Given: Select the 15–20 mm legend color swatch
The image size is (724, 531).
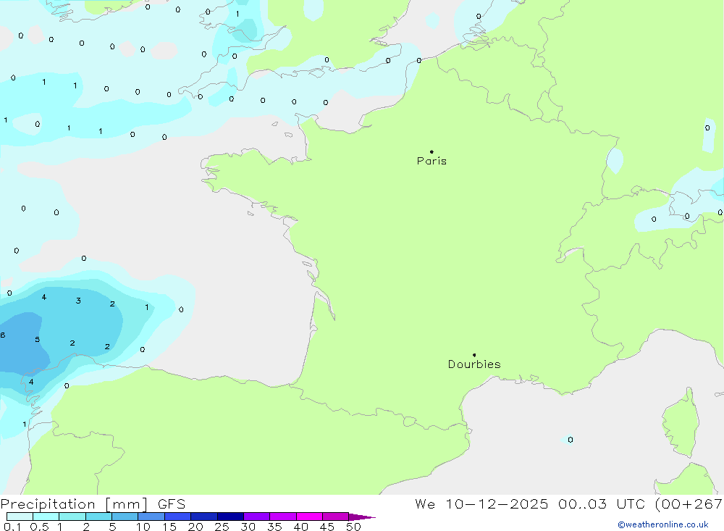Looking at the screenshot, I should click(x=178, y=517).
